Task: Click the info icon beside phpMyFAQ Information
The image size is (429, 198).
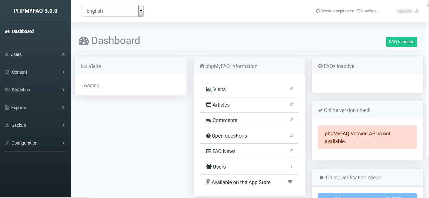Action: click(x=202, y=66)
